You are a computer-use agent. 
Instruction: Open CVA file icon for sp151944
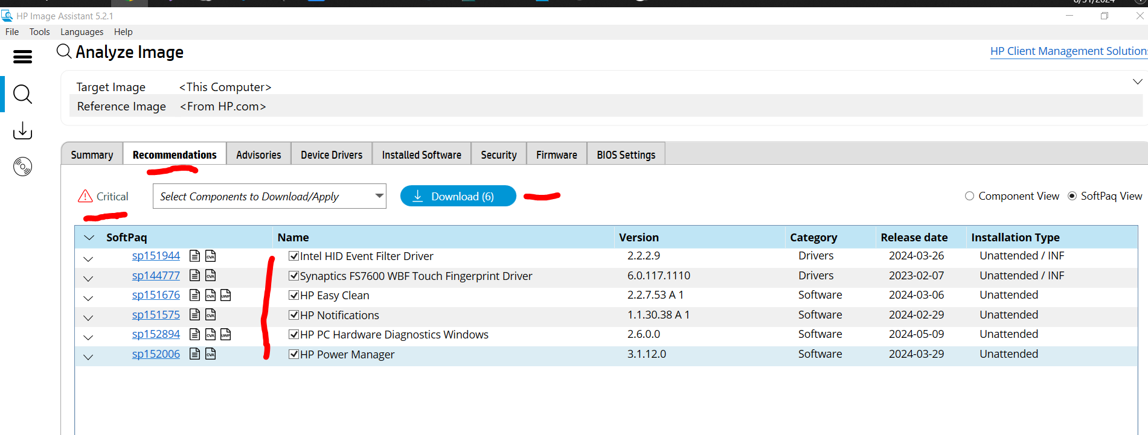210,256
